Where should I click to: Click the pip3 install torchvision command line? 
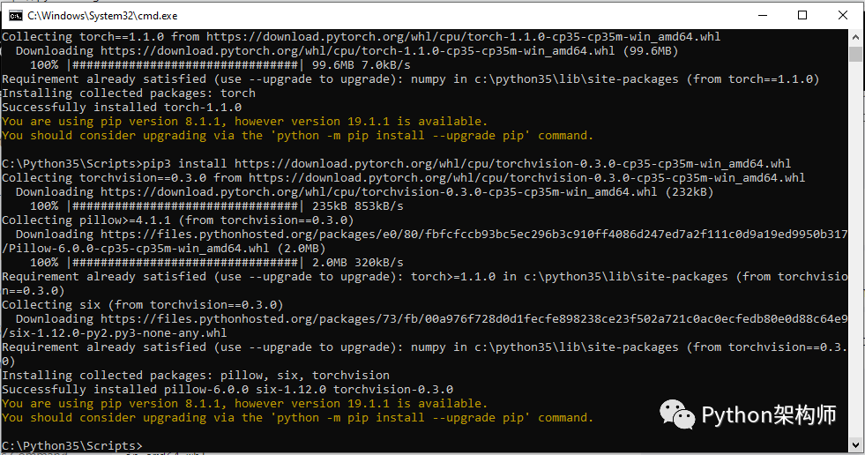[396, 164]
